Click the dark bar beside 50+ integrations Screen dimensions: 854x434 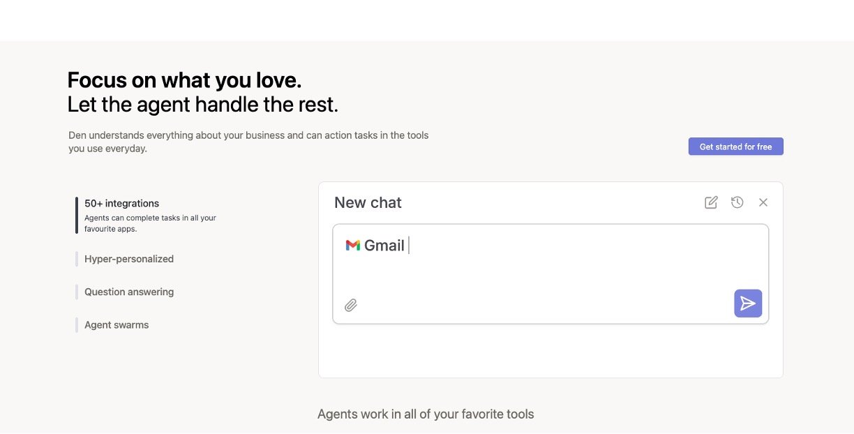click(x=77, y=215)
